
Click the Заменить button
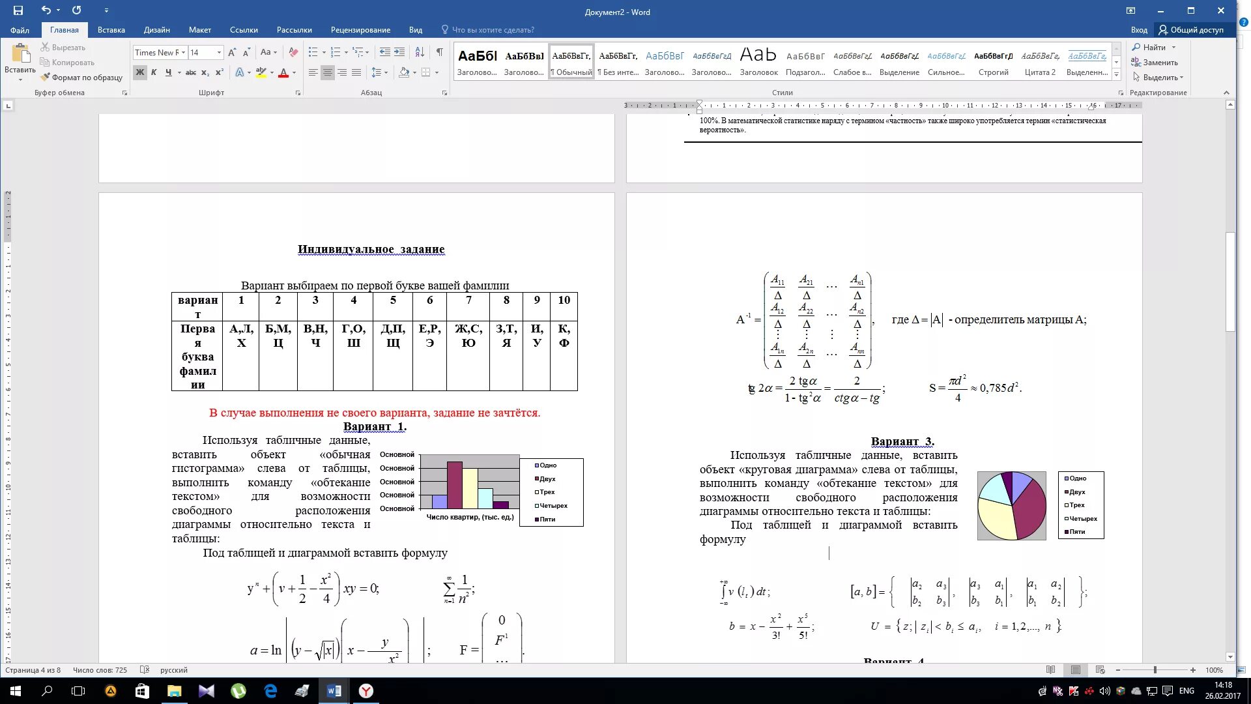(1160, 63)
